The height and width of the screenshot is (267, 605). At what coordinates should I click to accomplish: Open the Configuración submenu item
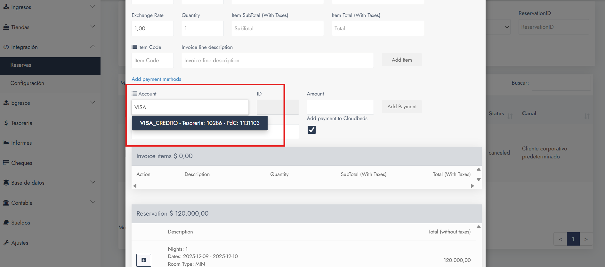coord(27,83)
